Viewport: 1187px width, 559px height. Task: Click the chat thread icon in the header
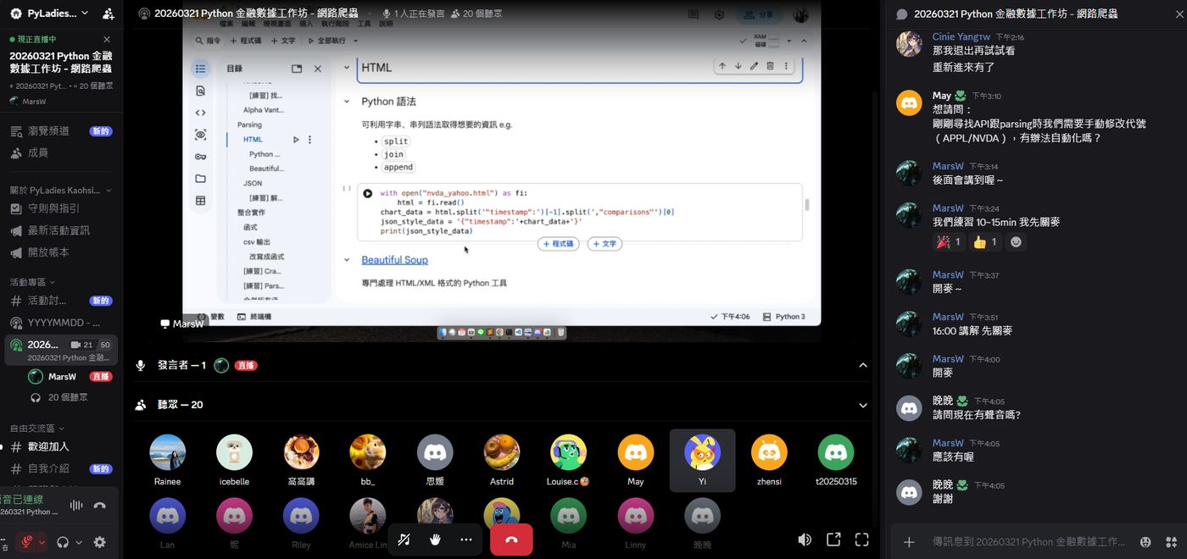901,14
